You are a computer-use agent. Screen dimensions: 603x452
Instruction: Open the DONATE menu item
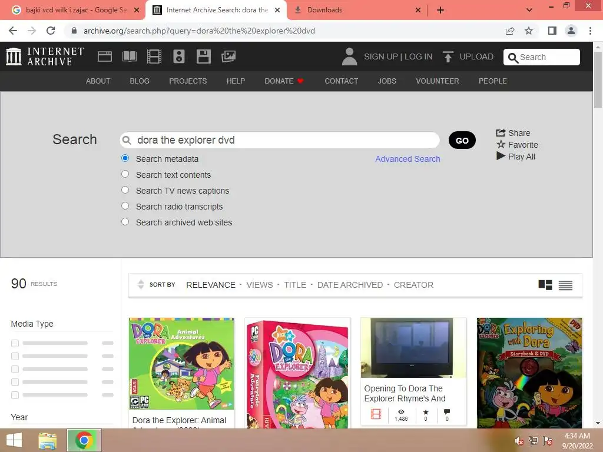click(284, 81)
